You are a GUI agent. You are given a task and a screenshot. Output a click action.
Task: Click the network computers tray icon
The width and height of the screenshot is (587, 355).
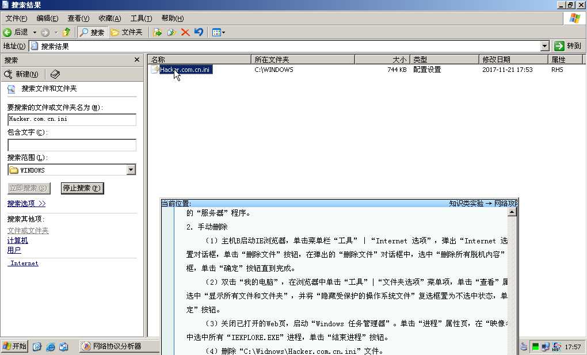[x=546, y=347]
